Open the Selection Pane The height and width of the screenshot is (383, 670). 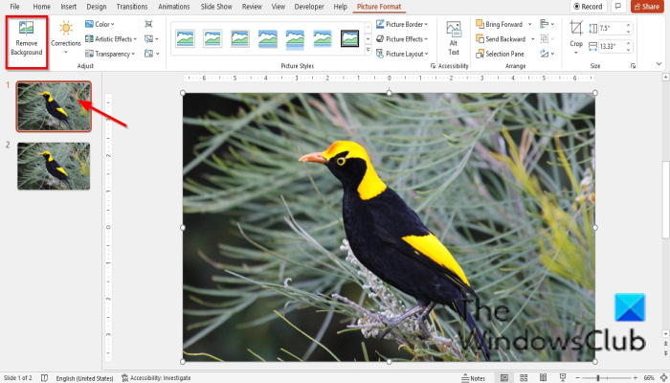500,54
